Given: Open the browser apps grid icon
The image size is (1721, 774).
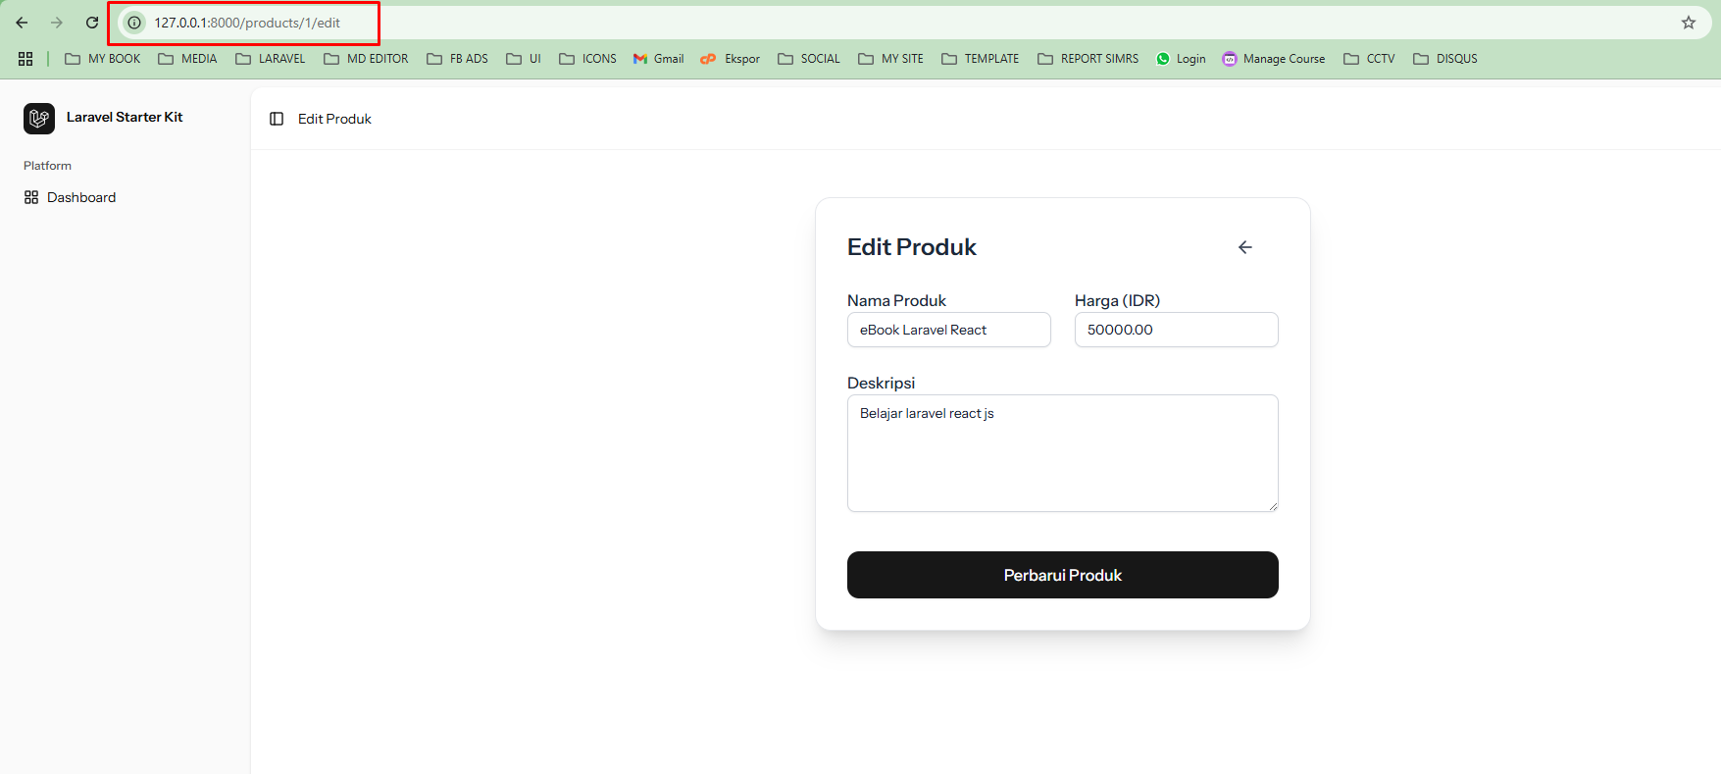Looking at the screenshot, I should (25, 59).
